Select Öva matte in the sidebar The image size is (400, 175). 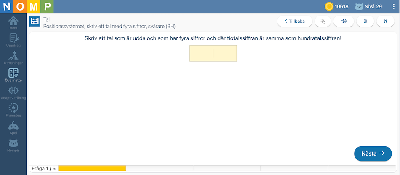(x=13, y=75)
